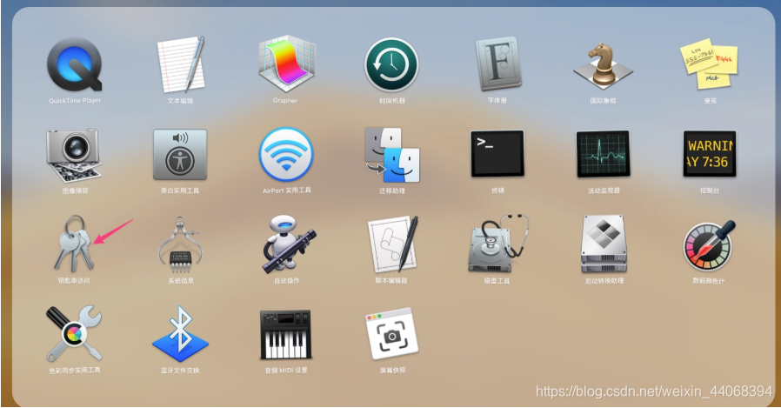Open Digital Color Meter (数码测色计)
The height and width of the screenshot is (408, 781).
710,245
